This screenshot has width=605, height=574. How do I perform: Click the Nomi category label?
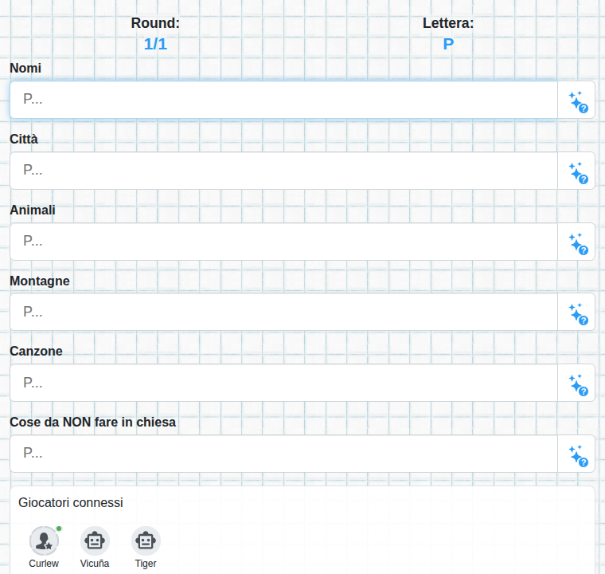pos(25,68)
